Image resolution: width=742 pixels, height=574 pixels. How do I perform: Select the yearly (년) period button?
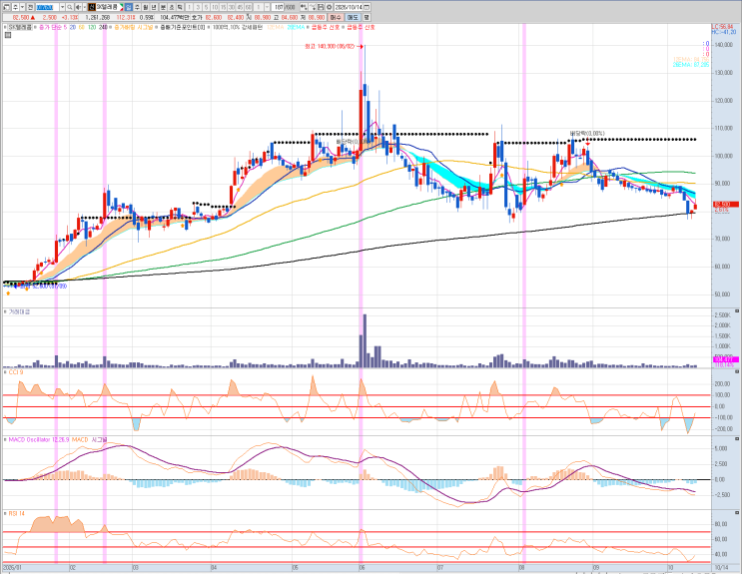coord(154,7)
